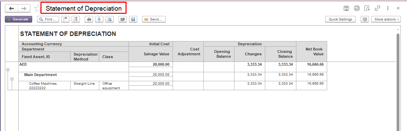Click the Send... email button
407x131 pixels.
154,19
